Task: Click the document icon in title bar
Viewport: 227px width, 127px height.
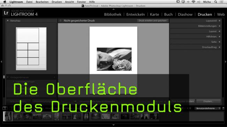Action: point(83,6)
